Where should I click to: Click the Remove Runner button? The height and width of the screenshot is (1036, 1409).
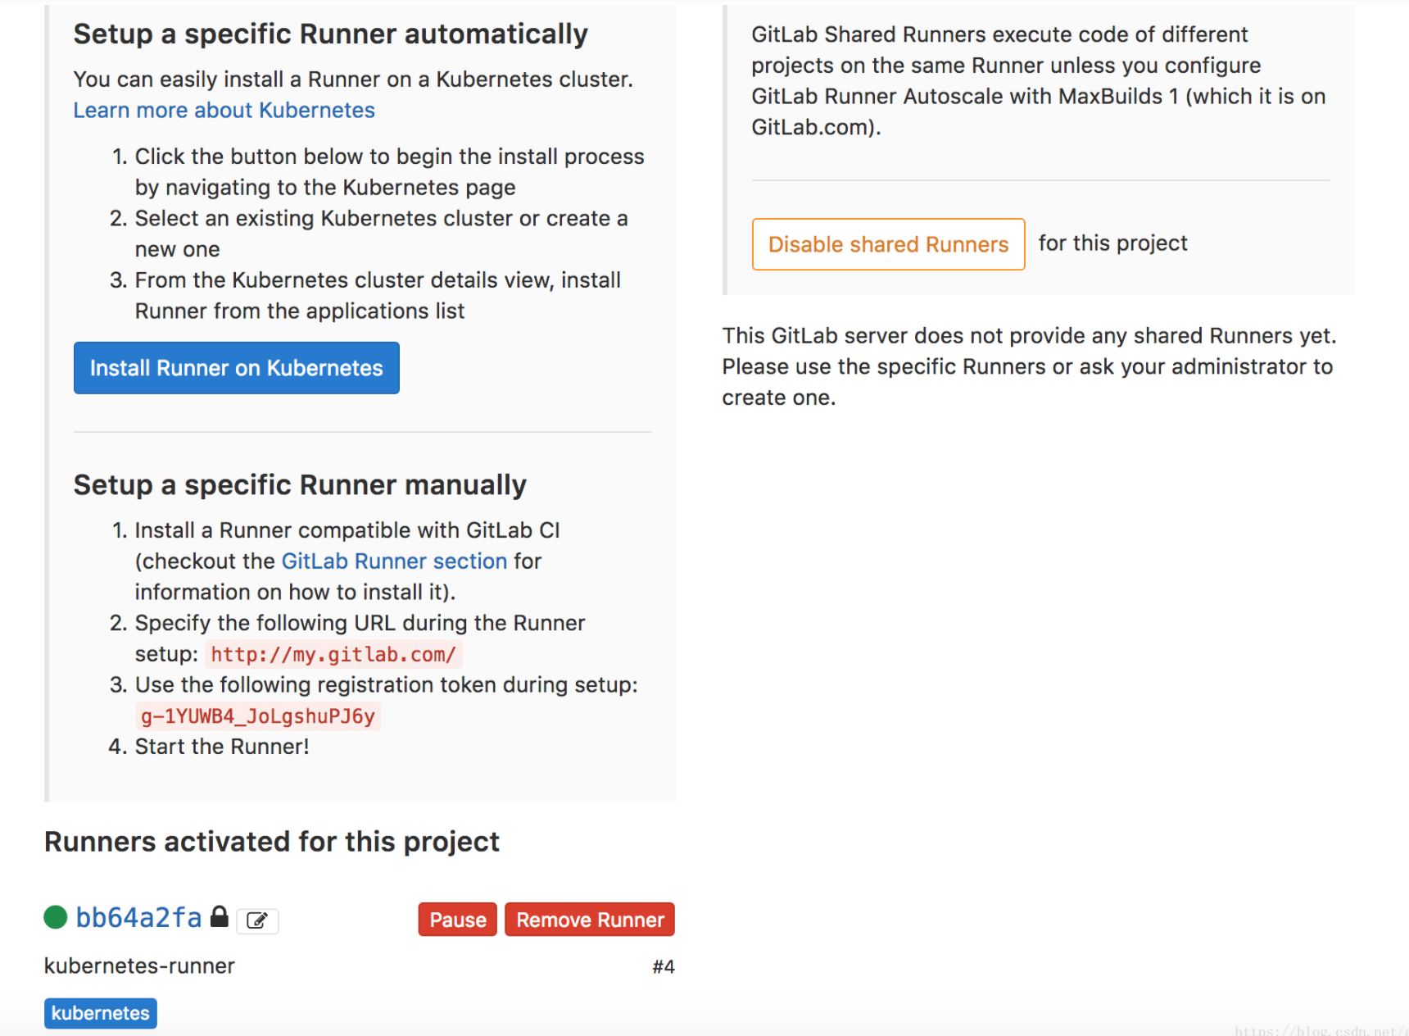(x=590, y=920)
